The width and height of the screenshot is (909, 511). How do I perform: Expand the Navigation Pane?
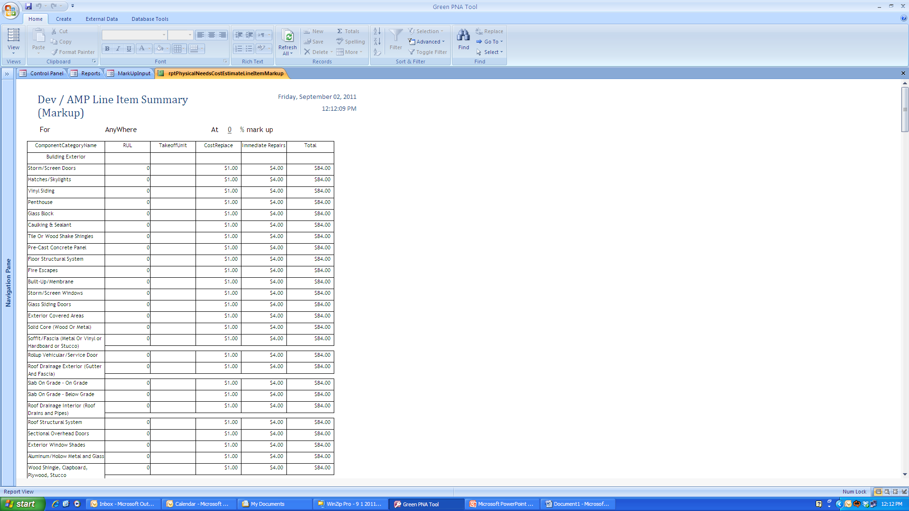(x=7, y=73)
